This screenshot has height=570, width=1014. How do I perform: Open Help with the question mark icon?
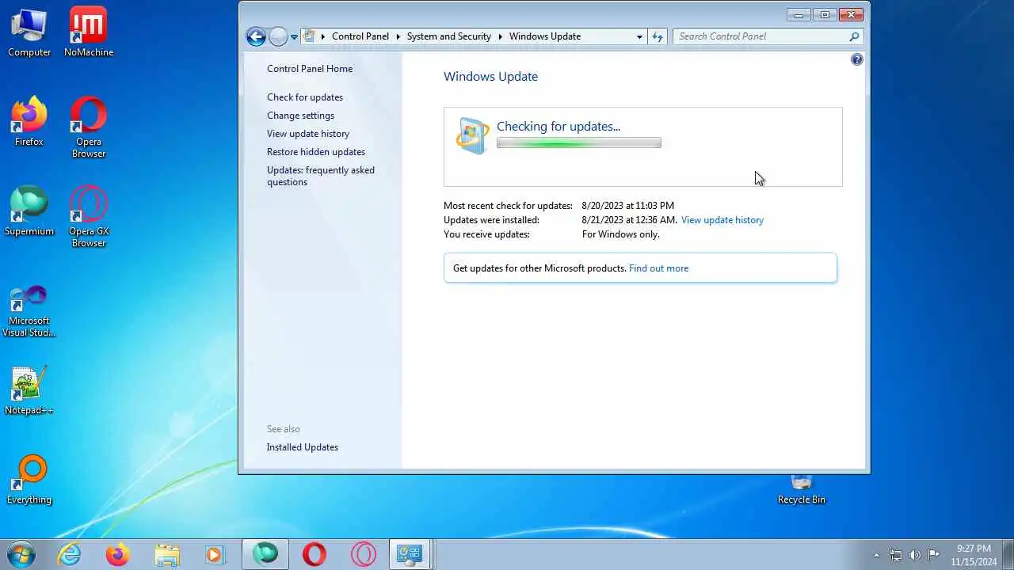point(856,59)
